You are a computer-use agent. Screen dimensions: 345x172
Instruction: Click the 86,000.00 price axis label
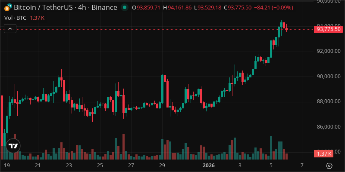coord(328,126)
